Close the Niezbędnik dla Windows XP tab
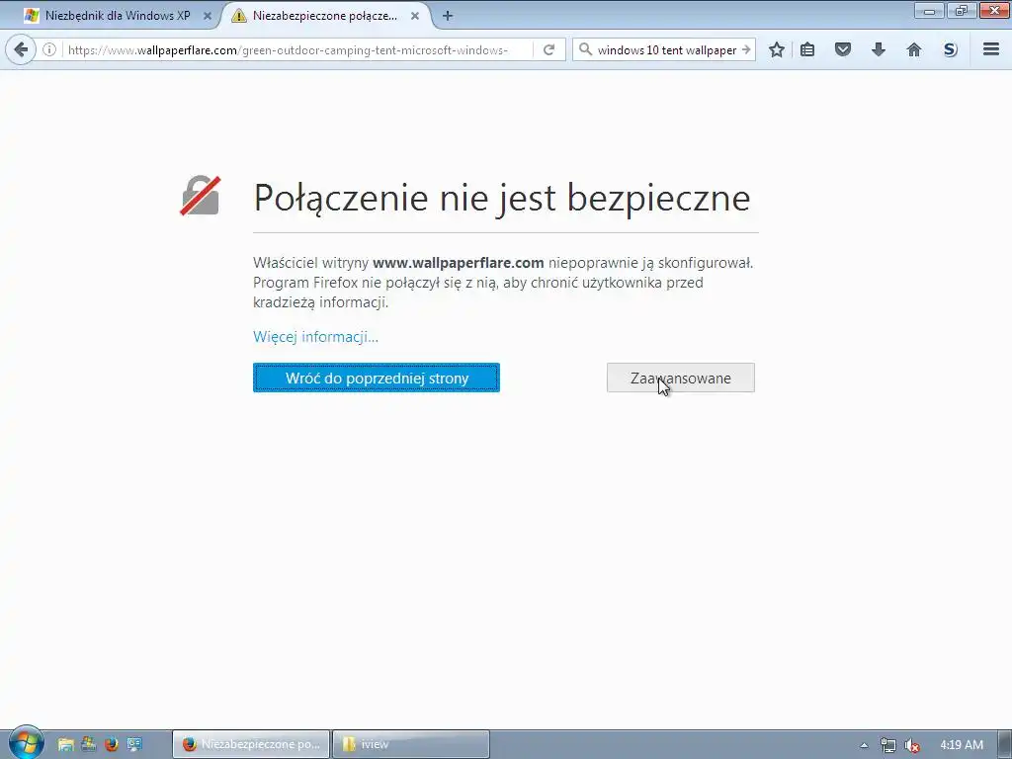 click(208, 16)
